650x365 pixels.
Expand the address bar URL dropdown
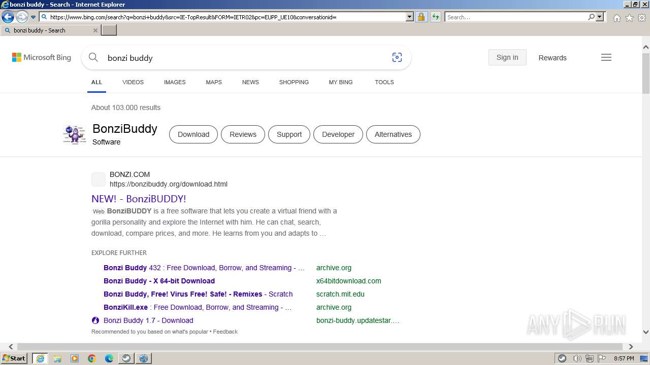click(410, 17)
